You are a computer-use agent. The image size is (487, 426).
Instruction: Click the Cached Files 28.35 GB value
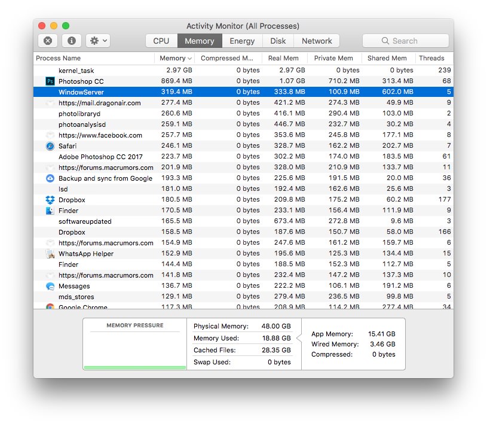point(276,350)
